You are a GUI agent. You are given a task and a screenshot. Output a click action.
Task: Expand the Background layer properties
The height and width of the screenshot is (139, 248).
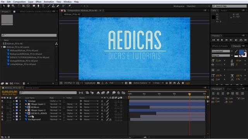tap(14, 119)
